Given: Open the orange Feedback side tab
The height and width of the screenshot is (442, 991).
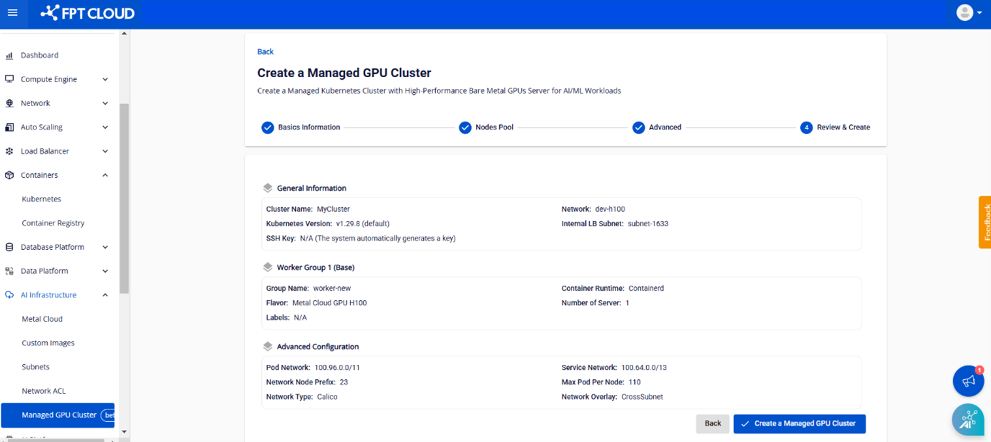Looking at the screenshot, I should coord(985,222).
